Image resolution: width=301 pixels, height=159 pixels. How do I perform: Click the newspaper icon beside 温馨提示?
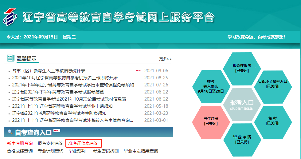pyautogui.click(x=11, y=58)
